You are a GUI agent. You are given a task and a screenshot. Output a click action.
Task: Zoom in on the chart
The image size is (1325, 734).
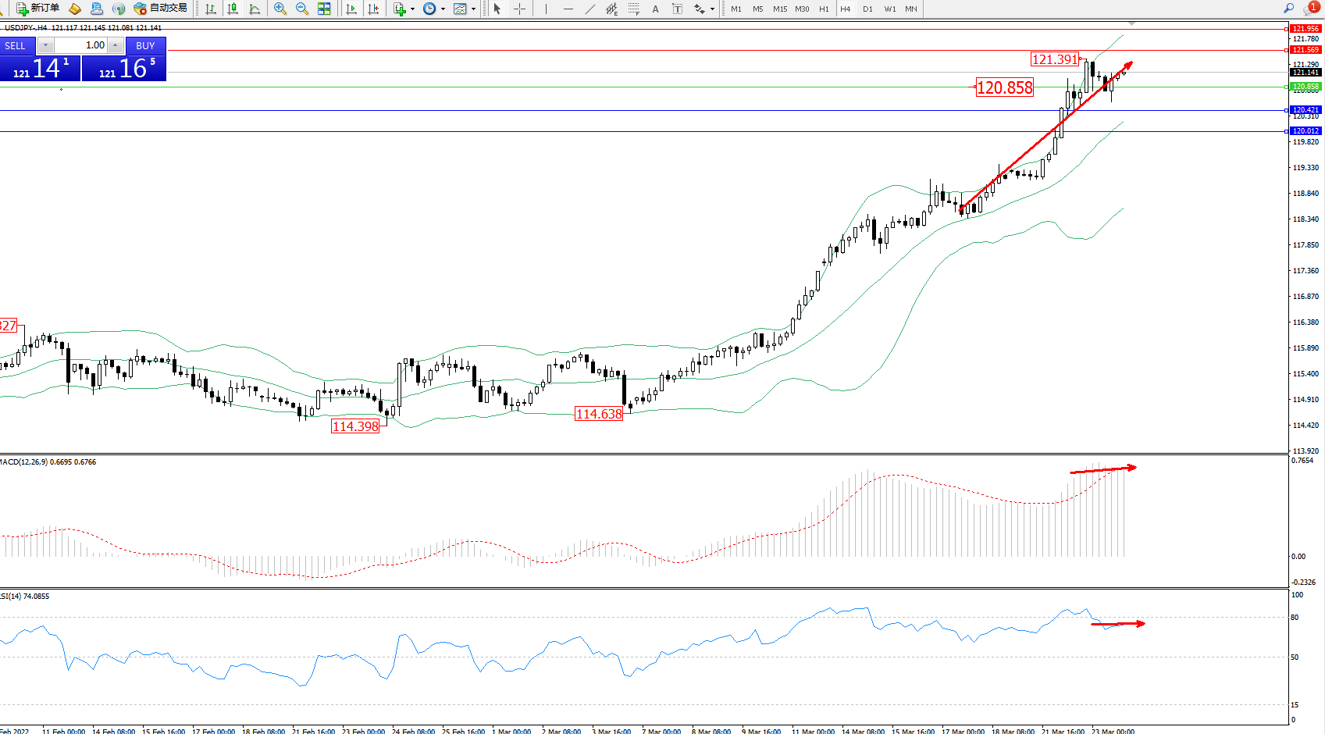(x=280, y=9)
